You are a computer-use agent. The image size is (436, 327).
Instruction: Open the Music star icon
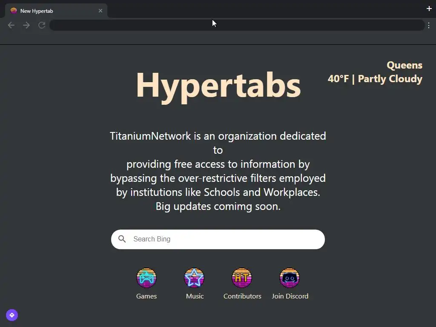pos(194,278)
